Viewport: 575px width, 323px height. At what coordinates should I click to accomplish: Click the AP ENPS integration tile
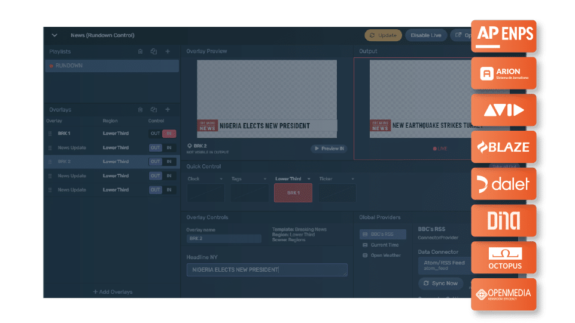[503, 37]
